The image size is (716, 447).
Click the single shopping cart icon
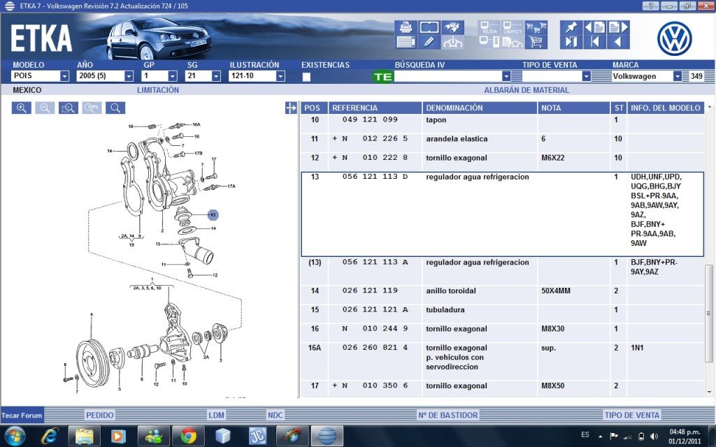536,42
